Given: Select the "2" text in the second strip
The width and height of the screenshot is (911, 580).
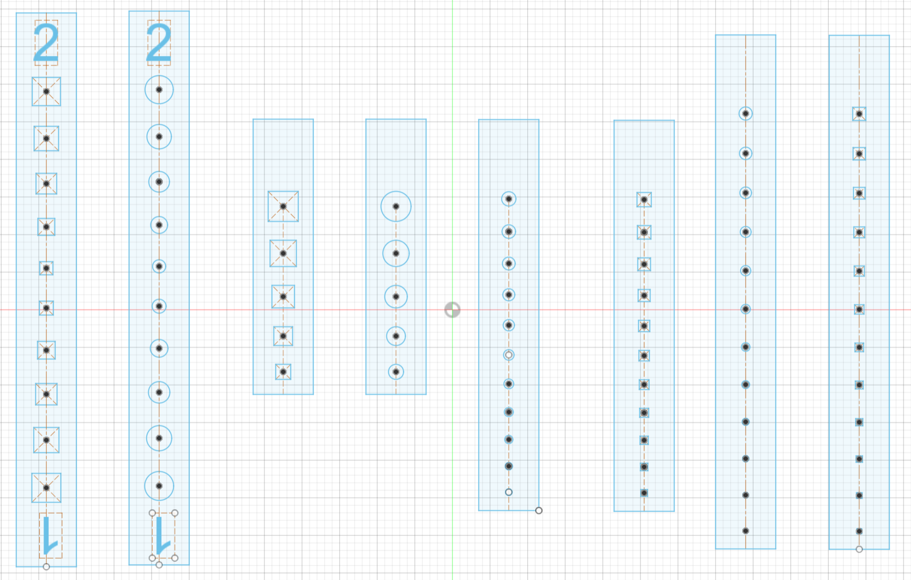Looking at the screenshot, I should 159,43.
